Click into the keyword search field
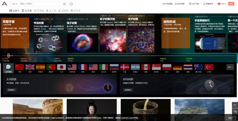This screenshot has height=121, width=238. (41, 4)
